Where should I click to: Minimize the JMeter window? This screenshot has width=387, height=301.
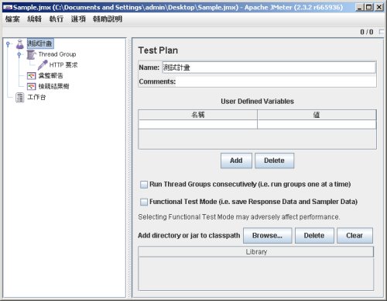[360, 7]
